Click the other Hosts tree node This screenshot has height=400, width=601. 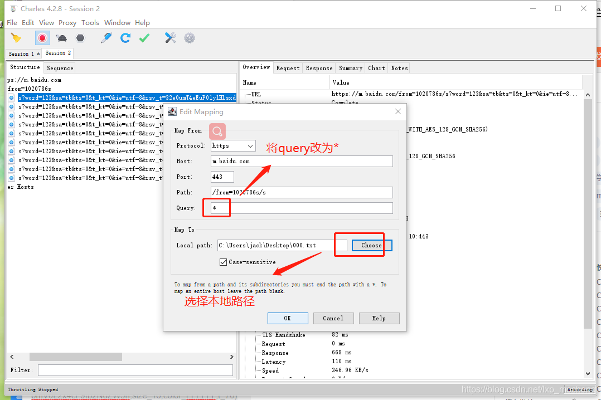tap(21, 187)
